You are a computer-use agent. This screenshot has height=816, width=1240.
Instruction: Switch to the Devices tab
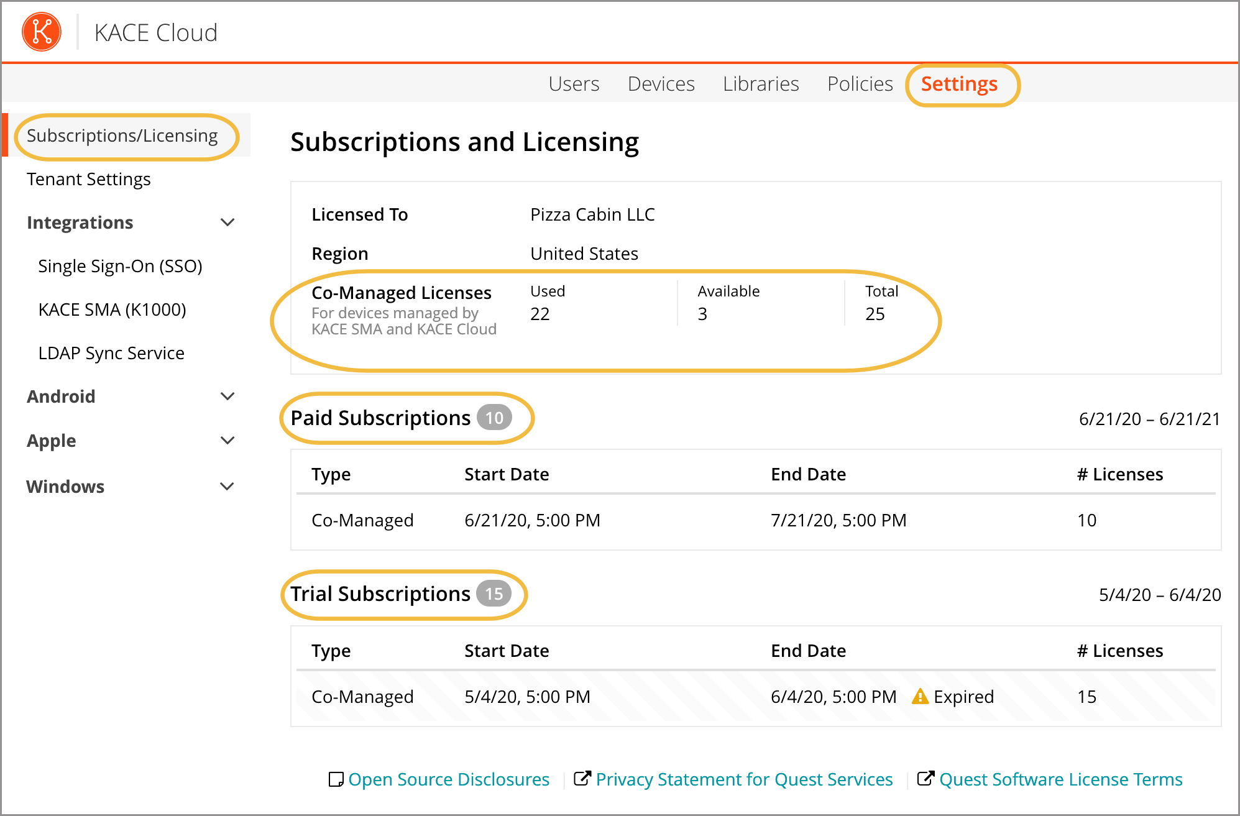pos(661,84)
